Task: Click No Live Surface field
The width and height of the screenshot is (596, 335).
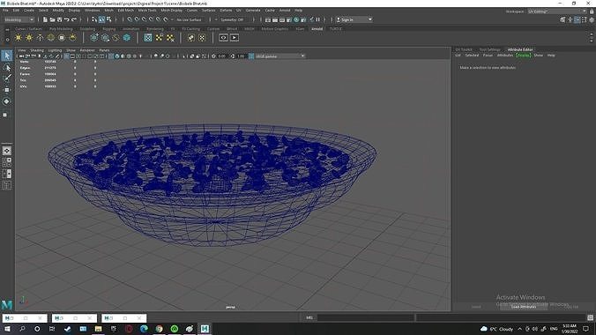Action: click(190, 19)
